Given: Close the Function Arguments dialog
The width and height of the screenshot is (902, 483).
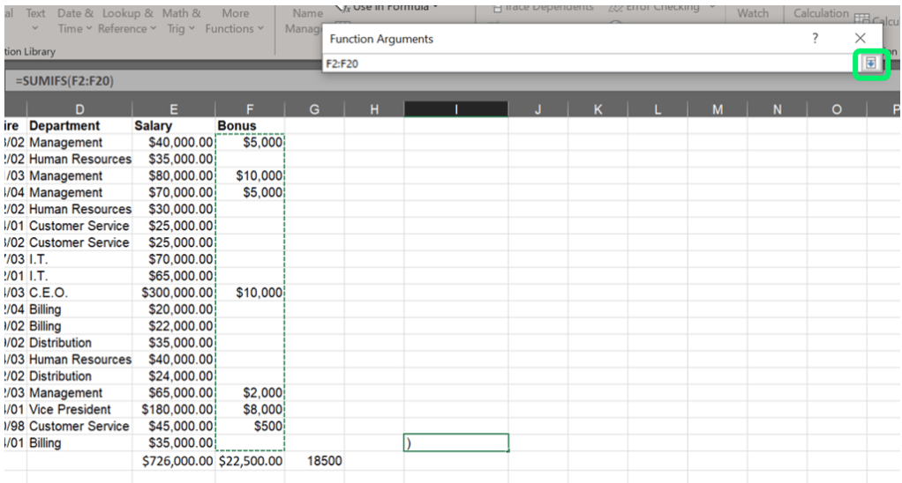Looking at the screenshot, I should click(861, 39).
